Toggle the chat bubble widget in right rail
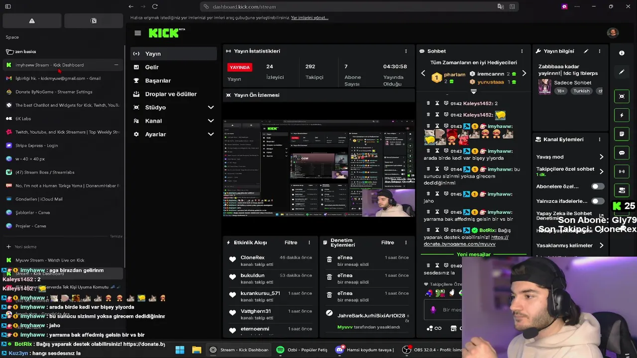Screen dimensions: 637x358 (622, 153)
